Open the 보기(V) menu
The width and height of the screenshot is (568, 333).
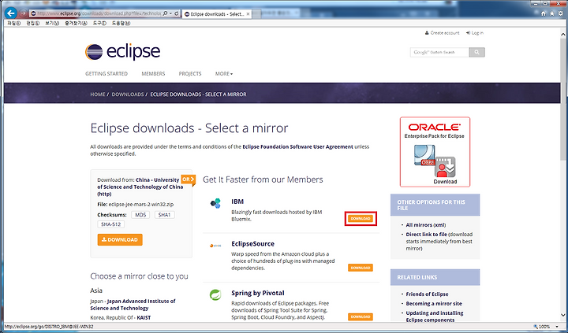pyautogui.click(x=52, y=23)
